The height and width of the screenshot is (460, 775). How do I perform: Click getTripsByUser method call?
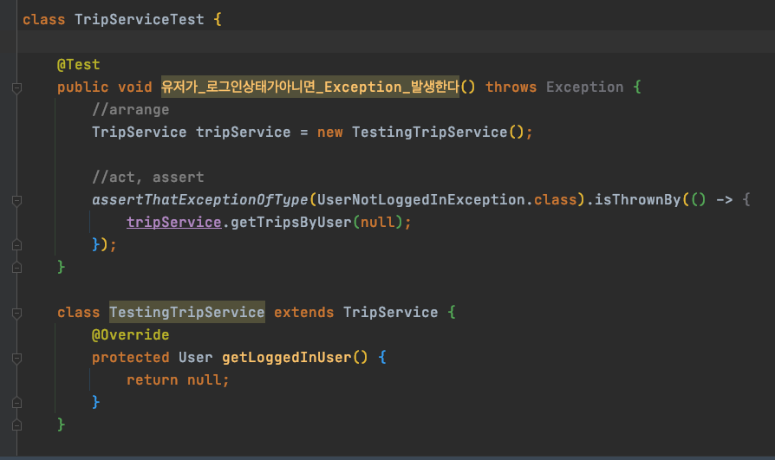click(x=291, y=223)
